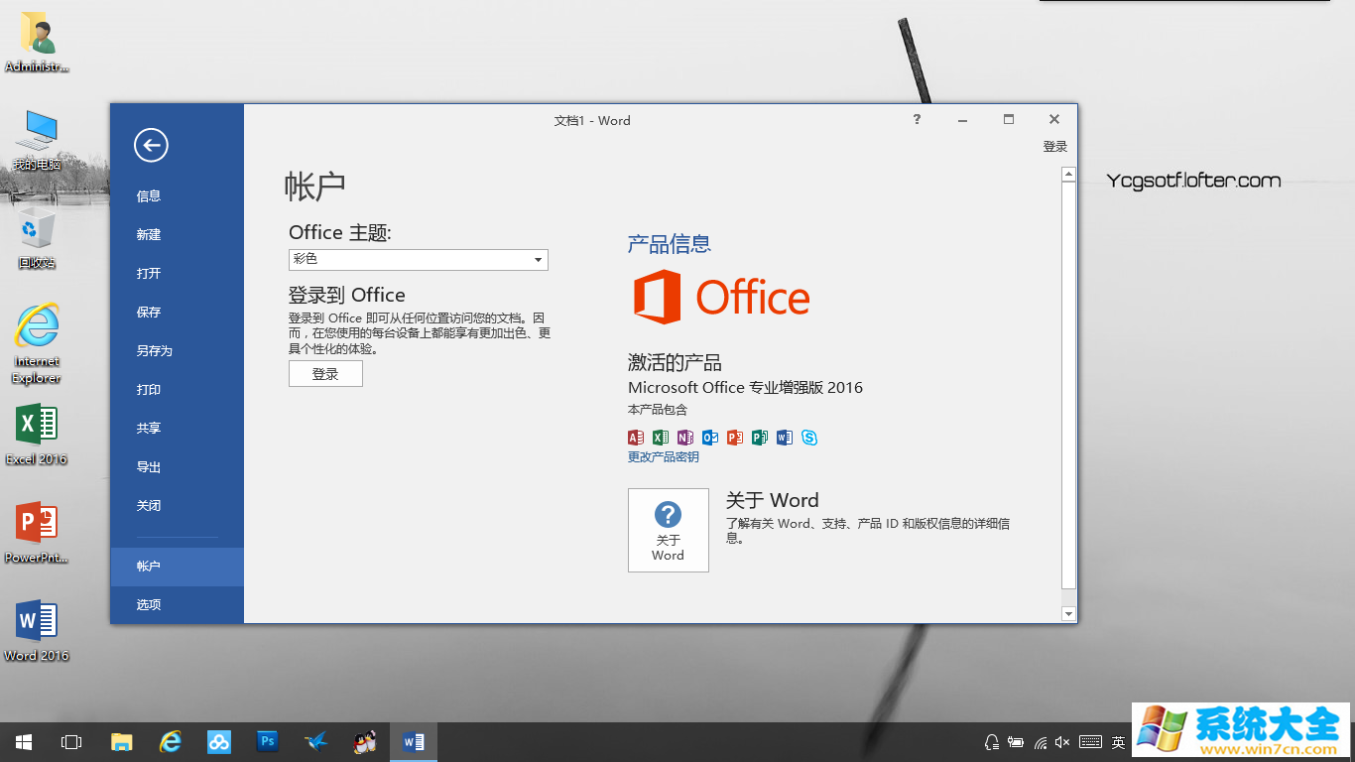Image resolution: width=1355 pixels, height=762 pixels.
Task: Click the 产品信息 heading
Action: point(670,244)
